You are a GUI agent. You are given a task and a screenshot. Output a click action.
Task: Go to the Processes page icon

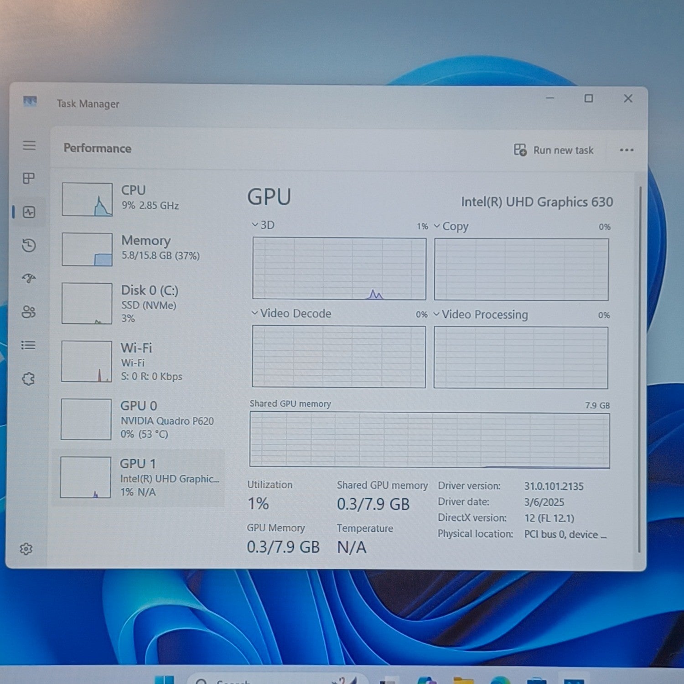click(x=29, y=178)
